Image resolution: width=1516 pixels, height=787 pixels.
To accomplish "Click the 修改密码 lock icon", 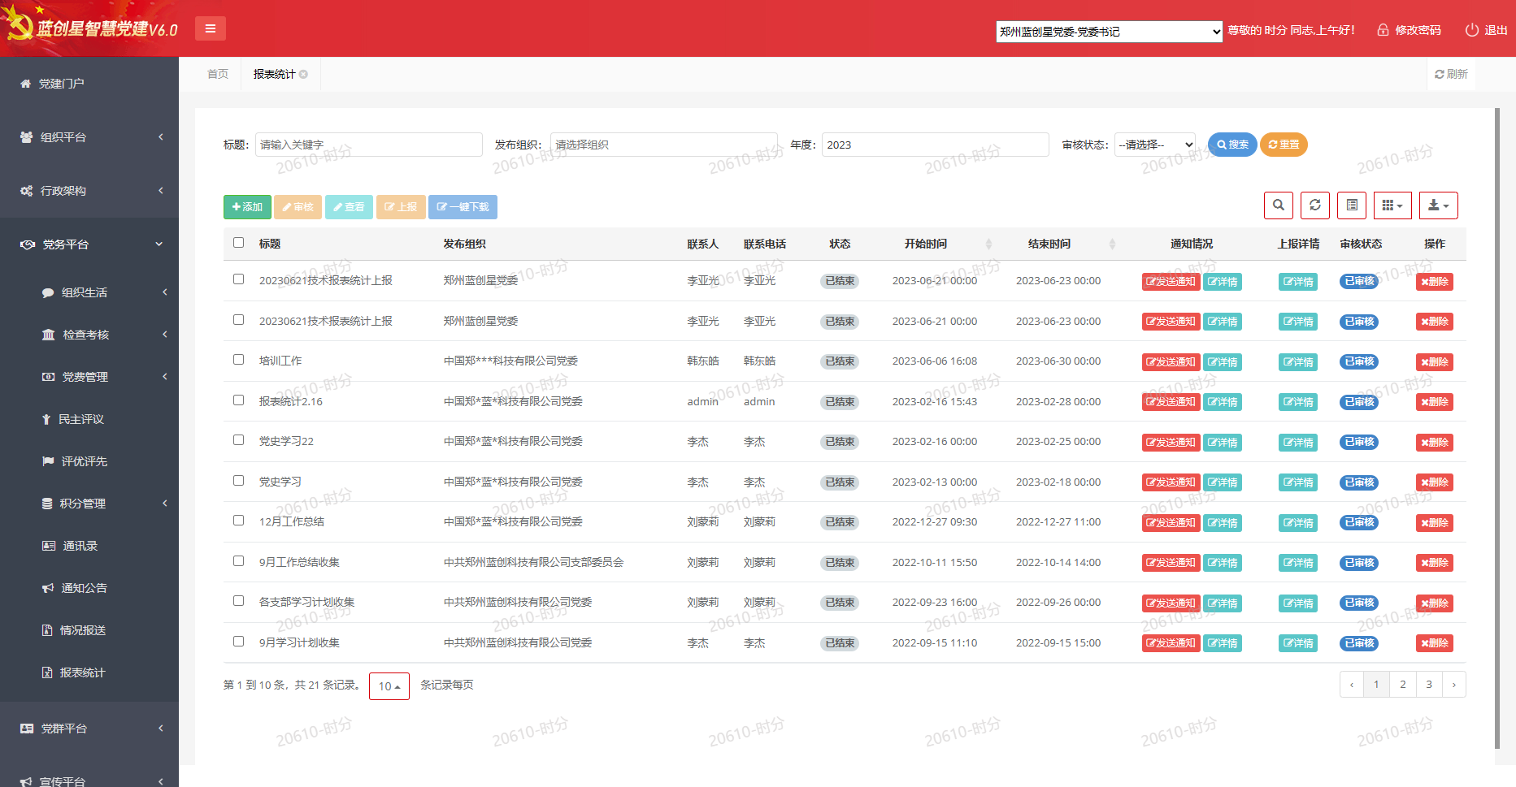I will tap(1382, 30).
